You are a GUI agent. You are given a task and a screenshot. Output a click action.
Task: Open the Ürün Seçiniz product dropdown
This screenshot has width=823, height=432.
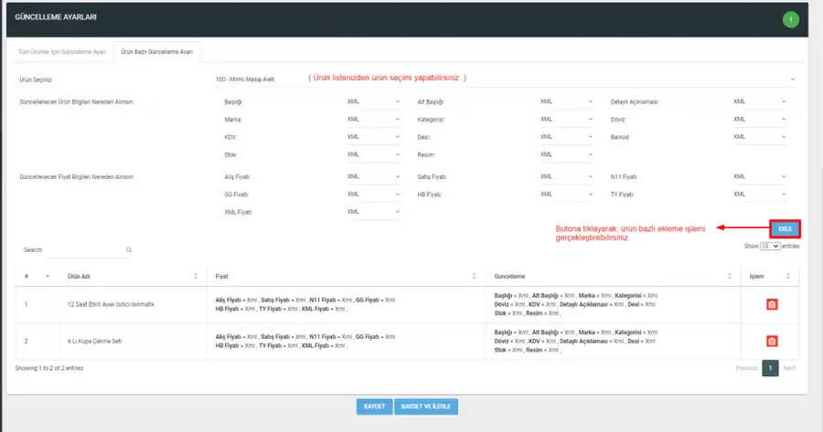click(x=505, y=79)
